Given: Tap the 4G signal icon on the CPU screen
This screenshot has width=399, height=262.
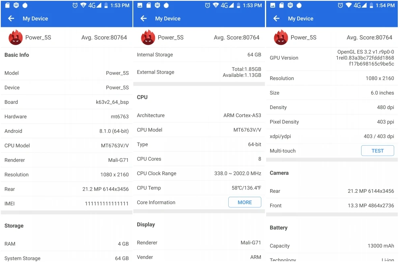Looking at the screenshot, I should pos(227,5).
